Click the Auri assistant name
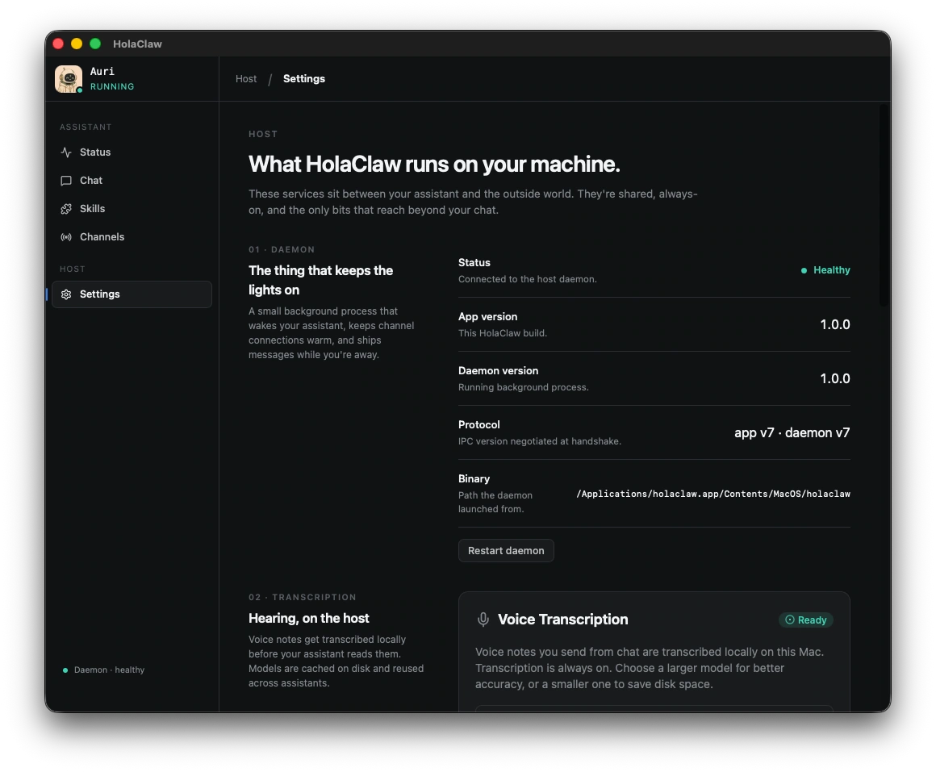 pos(102,72)
